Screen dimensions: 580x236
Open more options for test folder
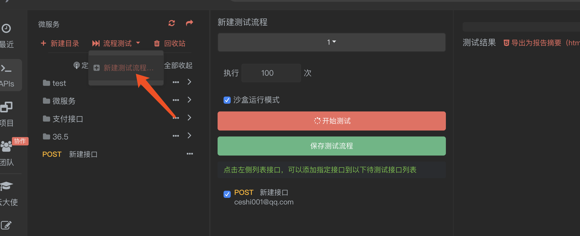176,82
